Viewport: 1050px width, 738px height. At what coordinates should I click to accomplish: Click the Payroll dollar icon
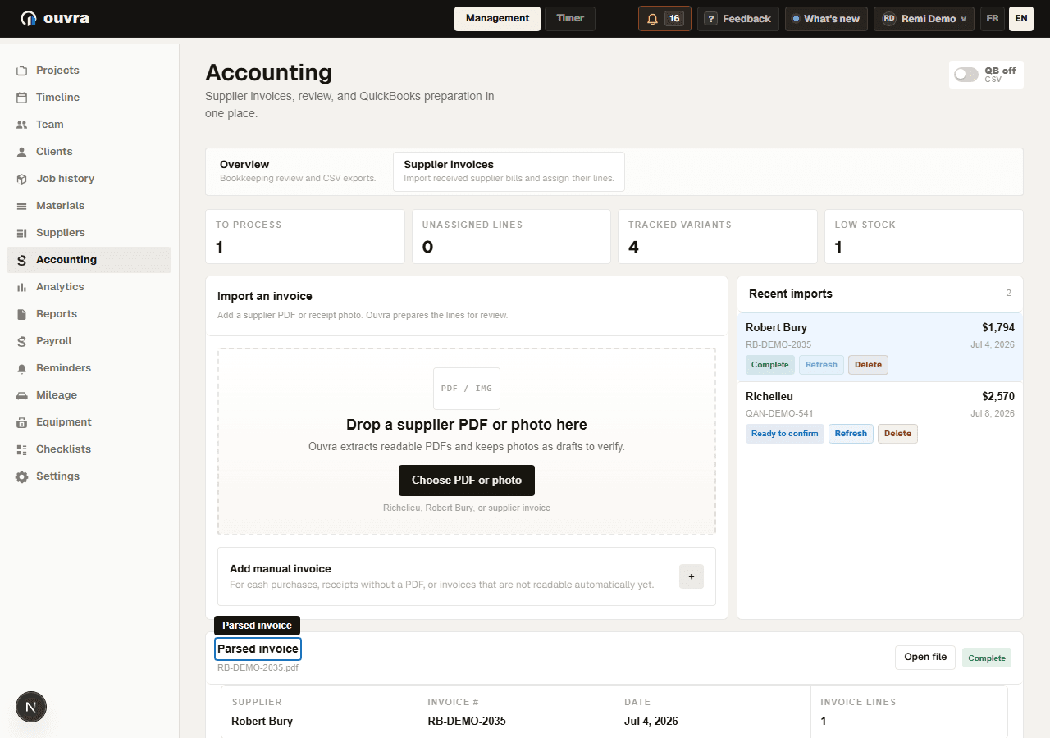(22, 341)
